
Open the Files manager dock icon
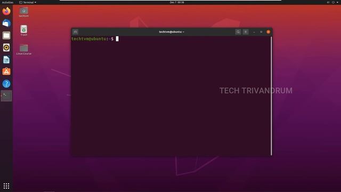coord(6,35)
